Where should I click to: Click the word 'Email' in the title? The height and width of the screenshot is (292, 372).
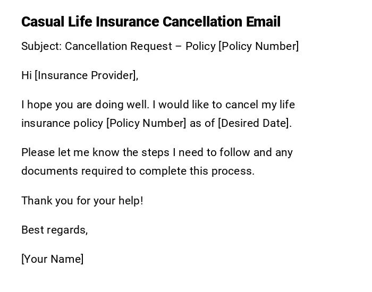[x=263, y=22]
